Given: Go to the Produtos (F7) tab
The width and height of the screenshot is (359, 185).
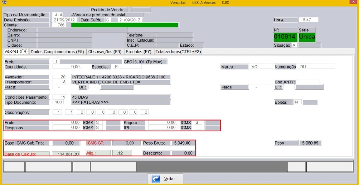Looking at the screenshot, I should point(138,52).
